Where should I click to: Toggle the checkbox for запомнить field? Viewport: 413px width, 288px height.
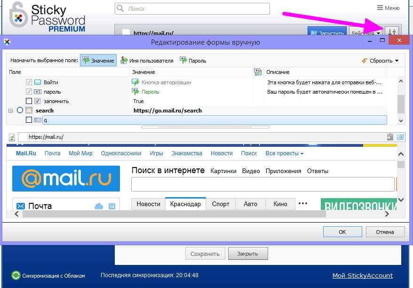pos(29,101)
